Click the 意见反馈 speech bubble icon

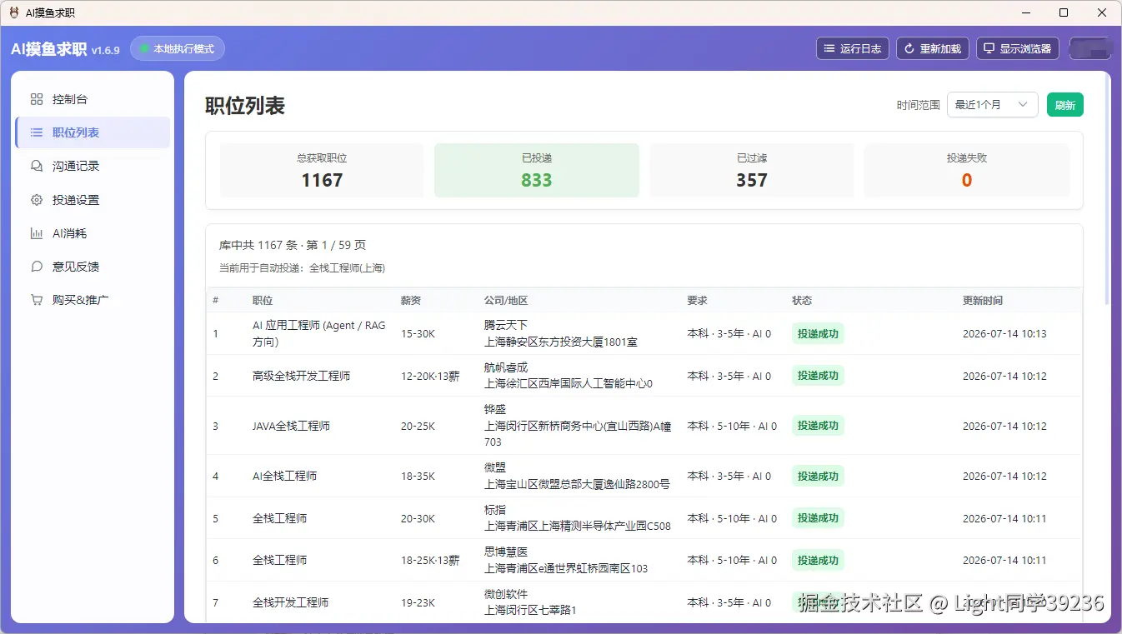[x=37, y=267]
